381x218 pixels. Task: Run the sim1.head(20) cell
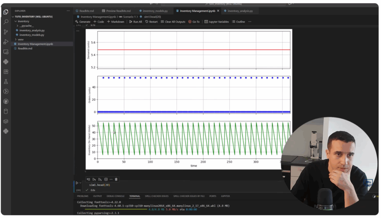point(77,183)
